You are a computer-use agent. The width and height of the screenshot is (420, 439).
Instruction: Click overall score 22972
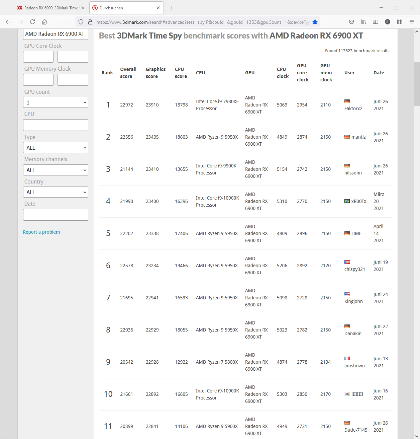[126, 105]
